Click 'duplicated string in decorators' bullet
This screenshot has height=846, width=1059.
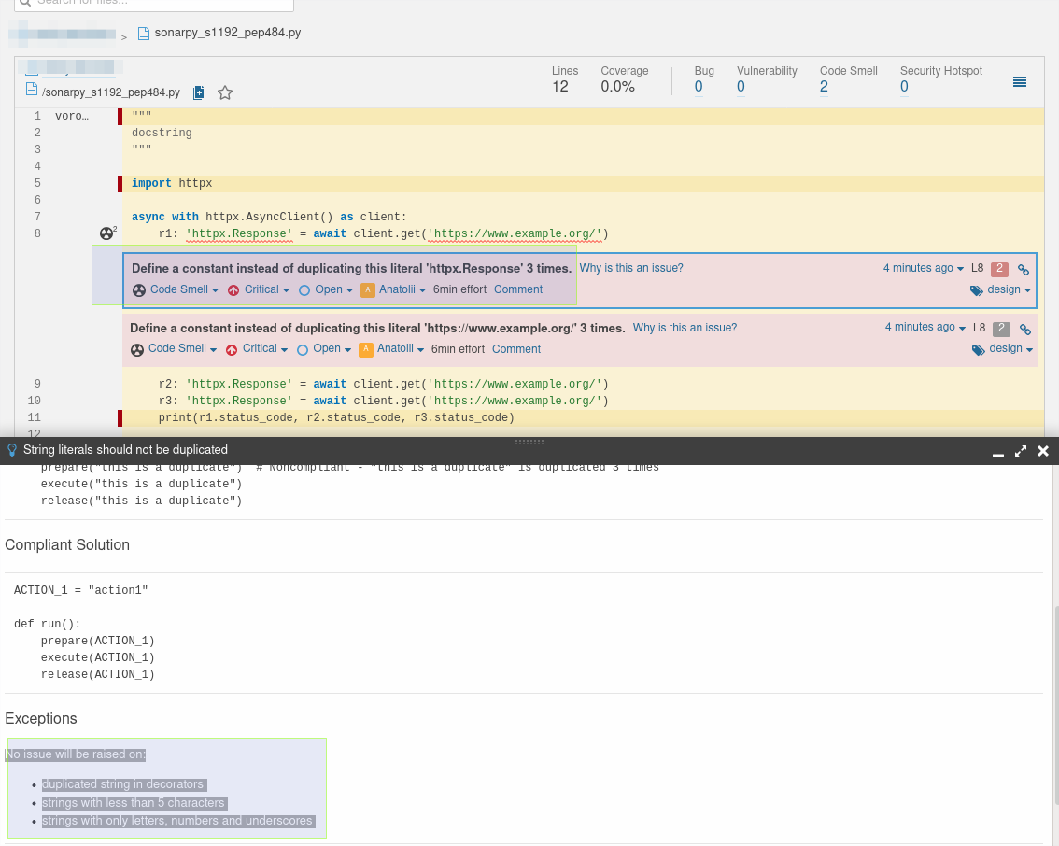[122, 784]
